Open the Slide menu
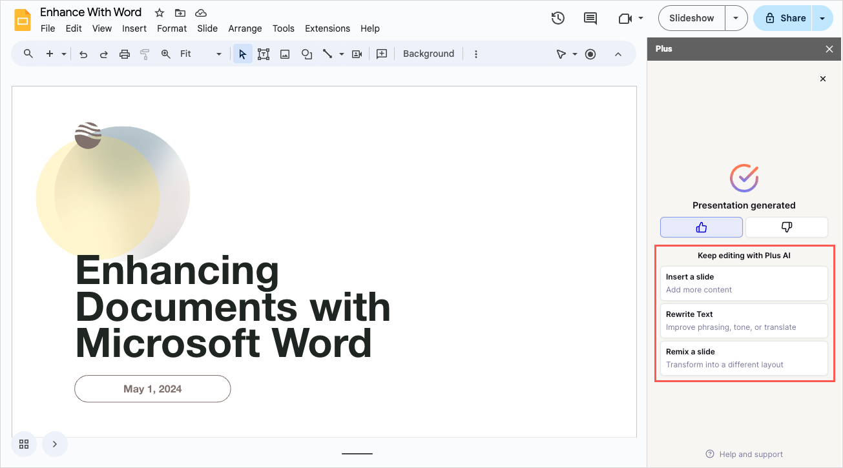This screenshot has width=843, height=468. pyautogui.click(x=207, y=28)
